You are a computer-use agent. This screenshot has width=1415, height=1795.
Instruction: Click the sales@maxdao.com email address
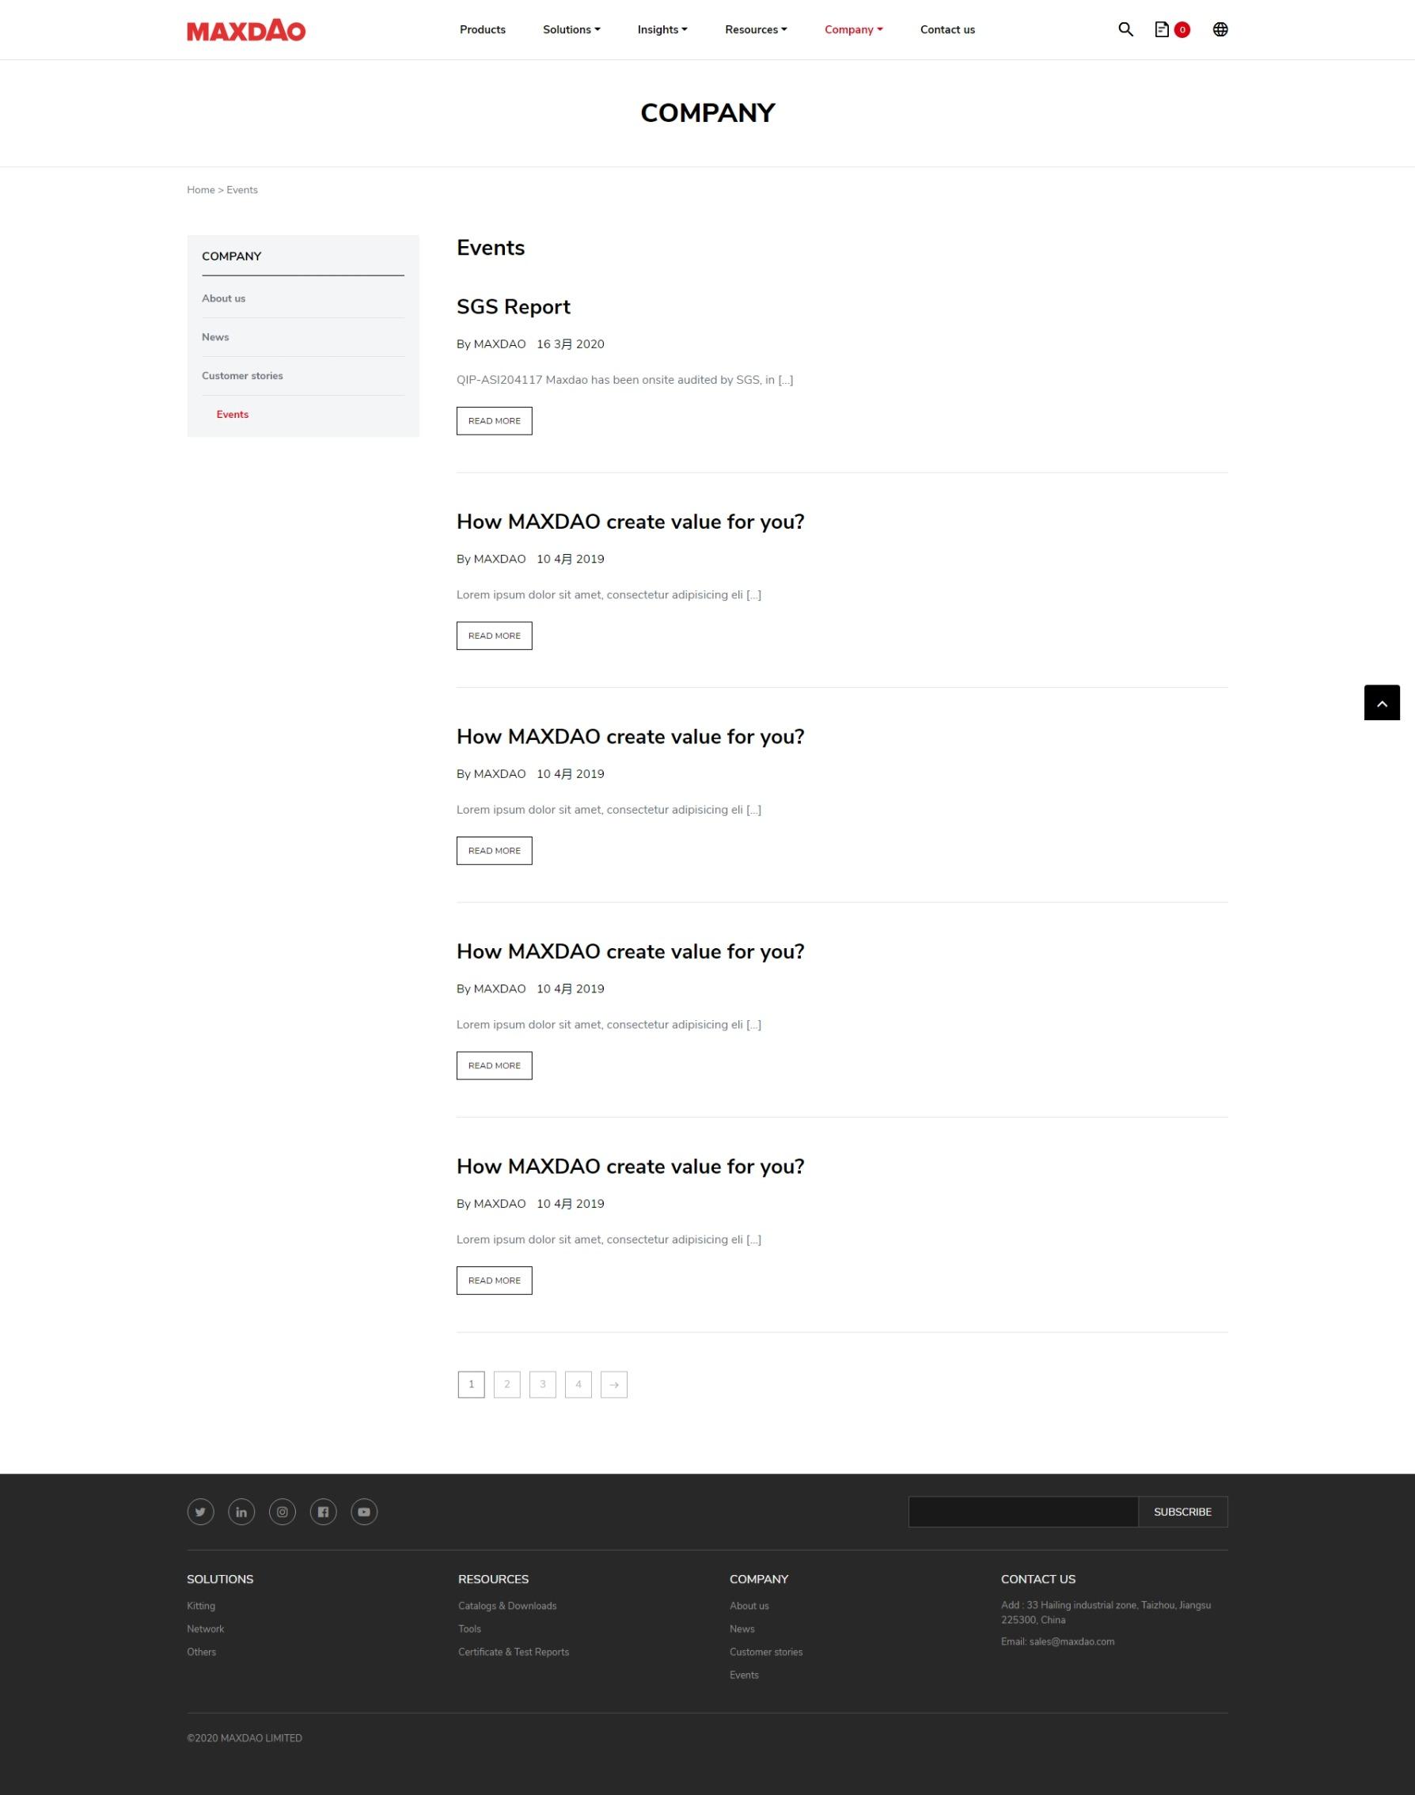pyautogui.click(x=1072, y=1641)
